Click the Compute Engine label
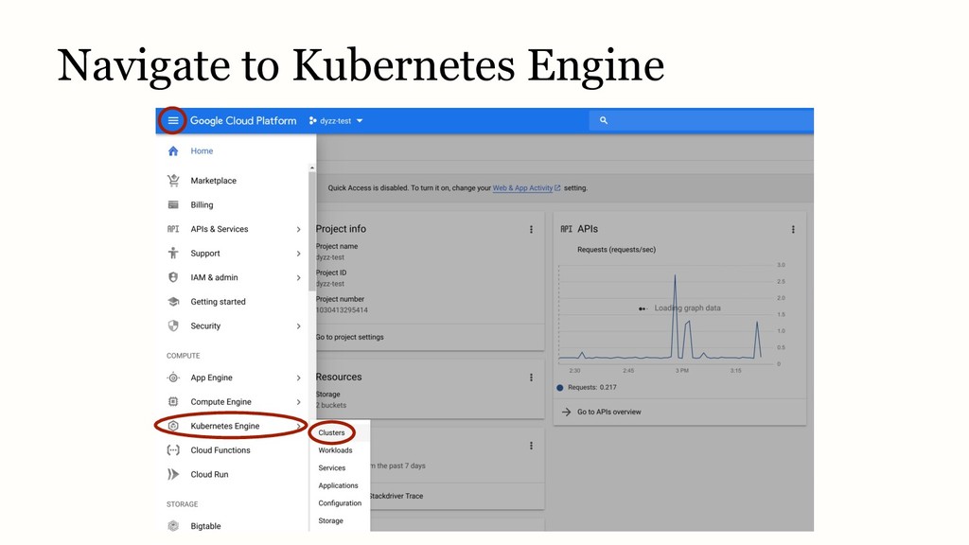This screenshot has width=969, height=545. (220, 401)
